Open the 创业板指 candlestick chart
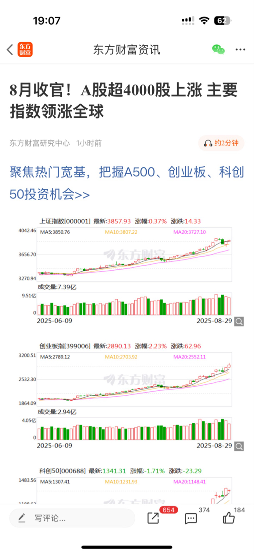This screenshot has width=254, height=554. click(x=134, y=379)
